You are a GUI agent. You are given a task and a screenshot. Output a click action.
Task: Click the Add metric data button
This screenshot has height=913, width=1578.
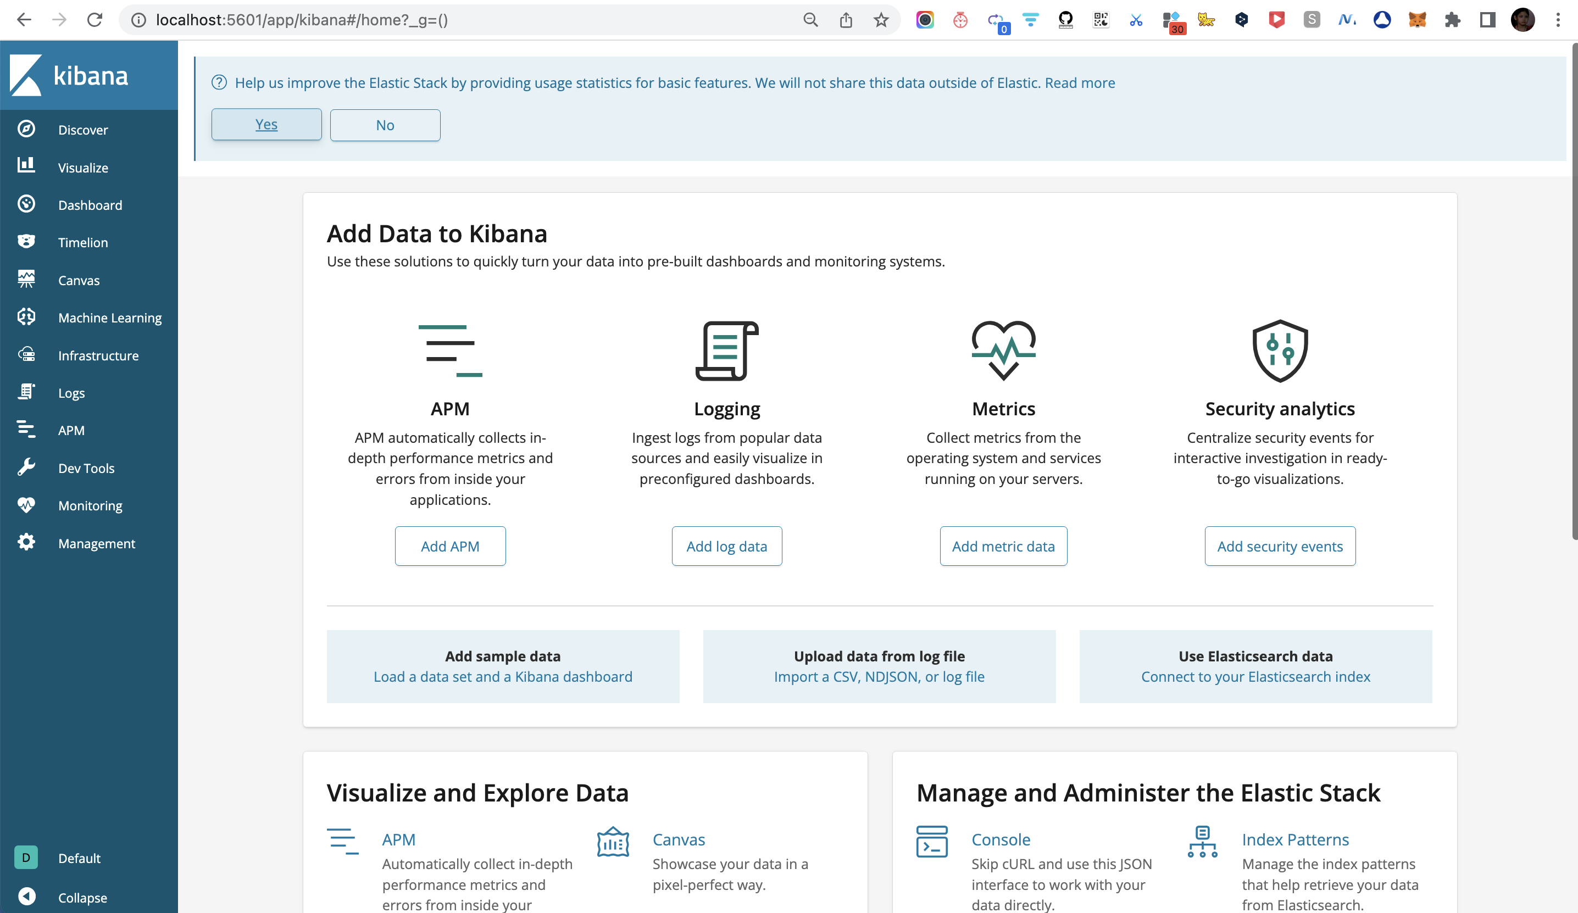[x=1003, y=546]
